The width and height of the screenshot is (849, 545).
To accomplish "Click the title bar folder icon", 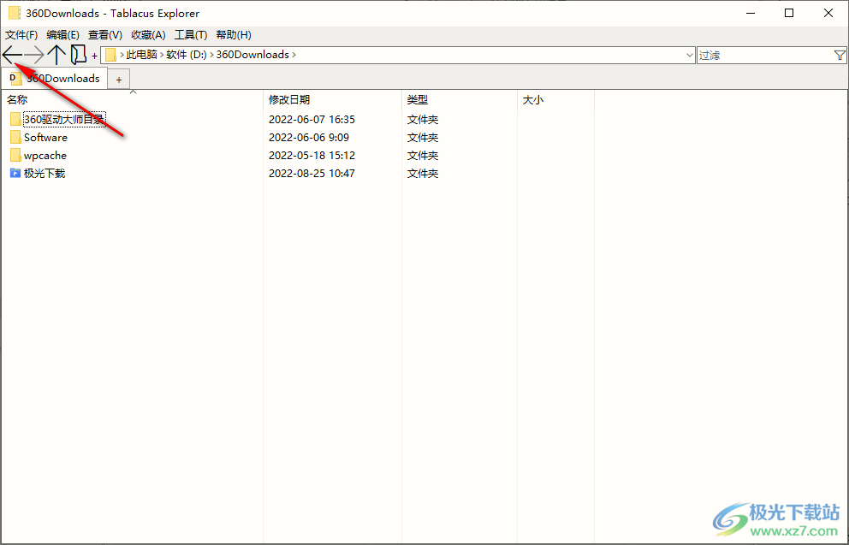I will tap(15, 13).
